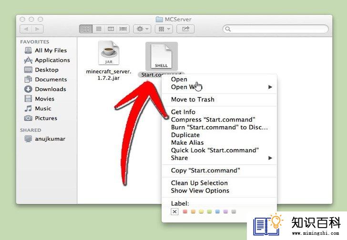Screen dimensions: 347x240
Task: Click the Finder search field
Action: [x=276, y=29]
